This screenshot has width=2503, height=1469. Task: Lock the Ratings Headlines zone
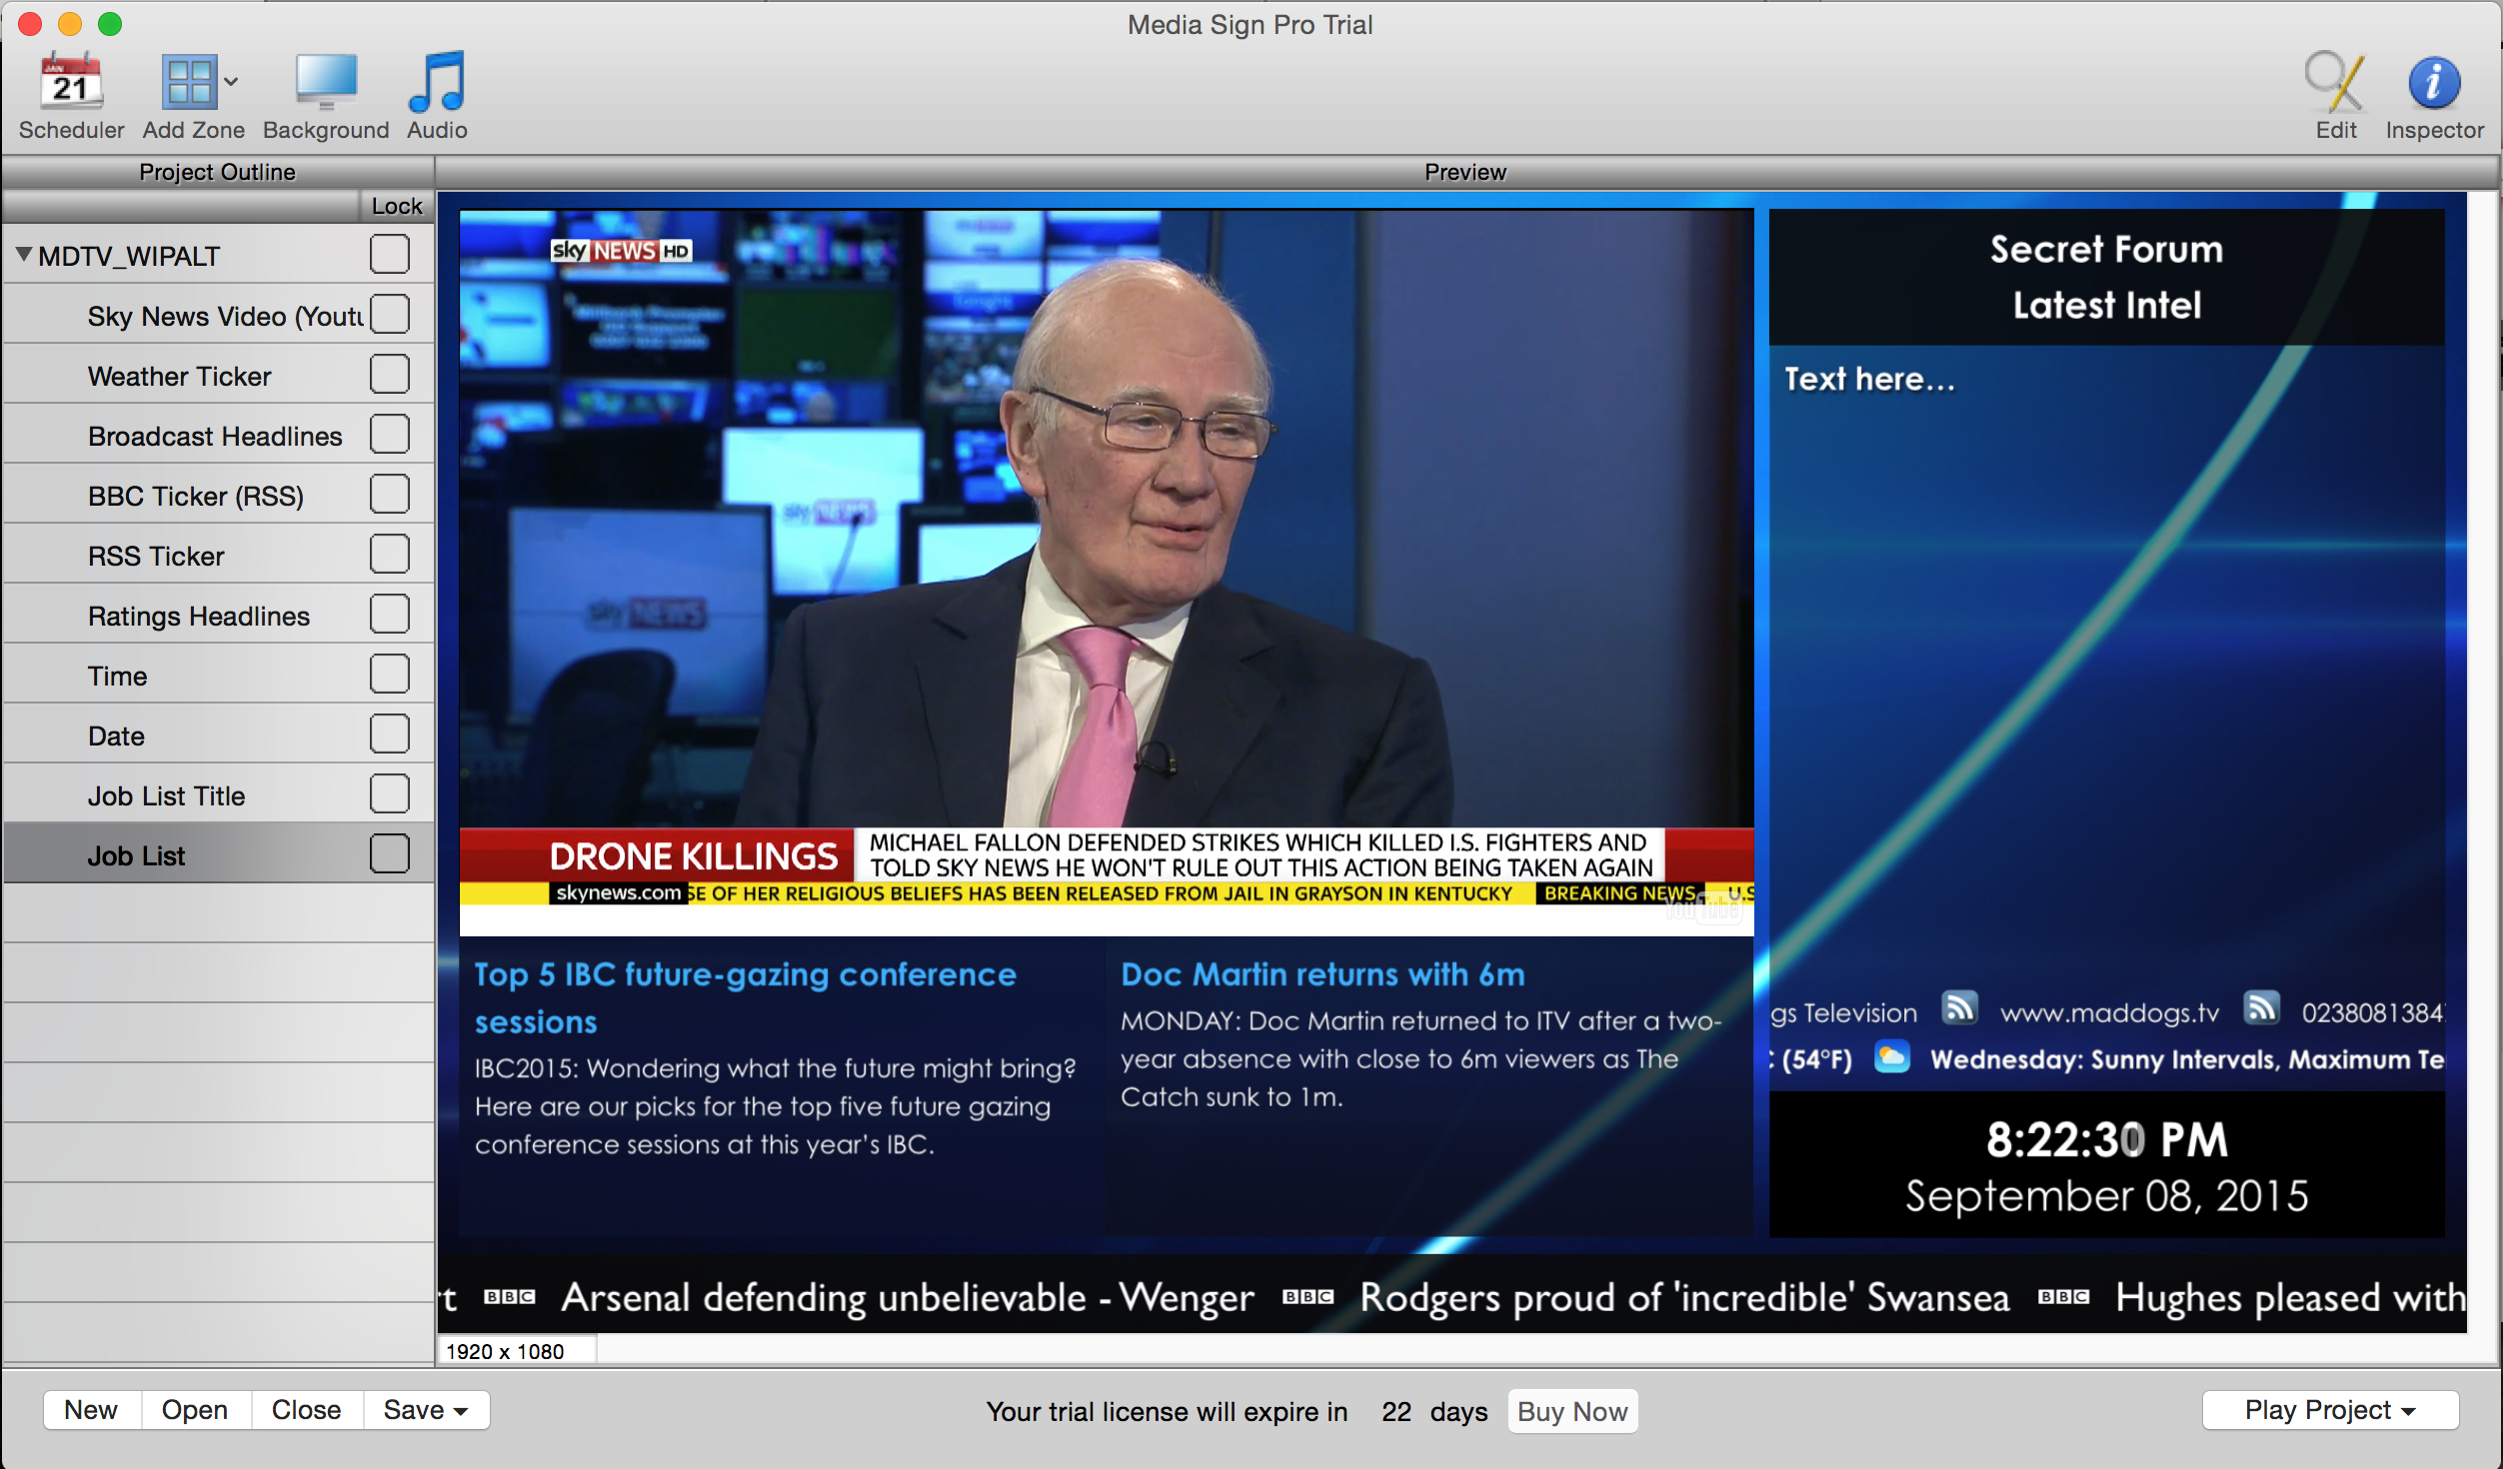click(389, 614)
